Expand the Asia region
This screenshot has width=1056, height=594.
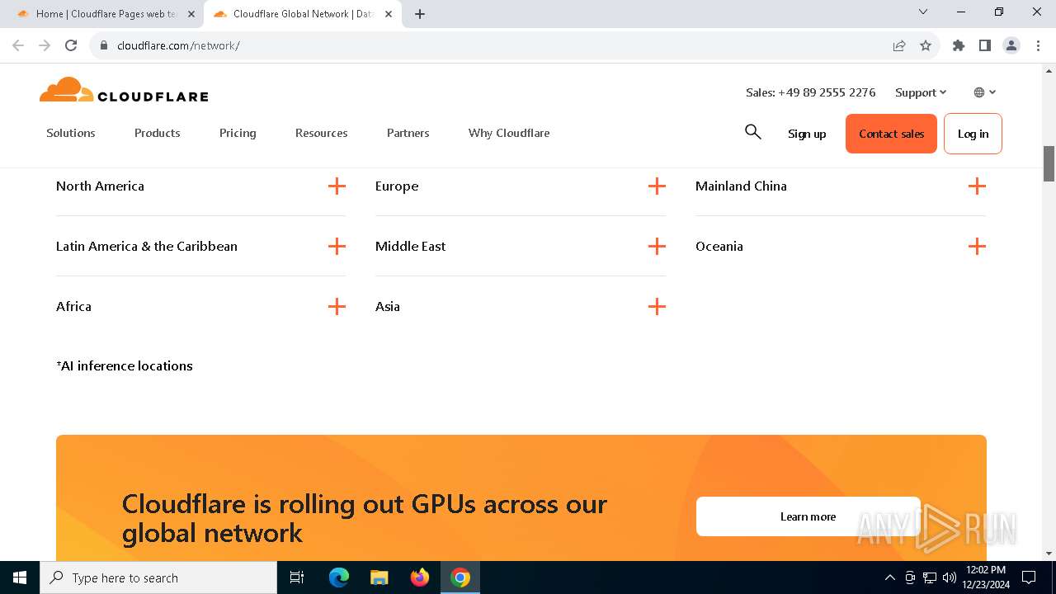pyautogui.click(x=521, y=307)
